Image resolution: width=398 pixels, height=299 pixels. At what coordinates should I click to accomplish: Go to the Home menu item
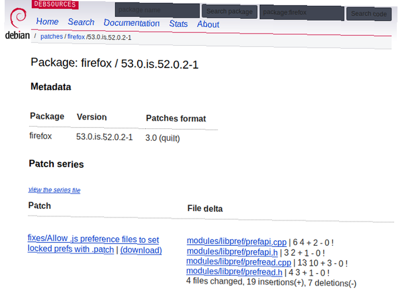[x=47, y=21]
